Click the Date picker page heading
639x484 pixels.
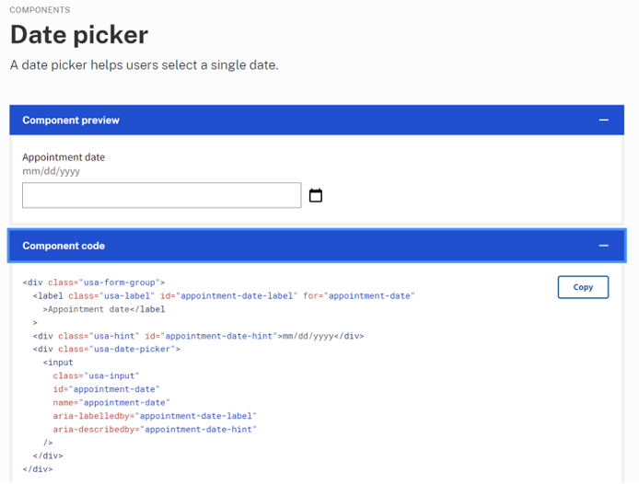tap(79, 35)
